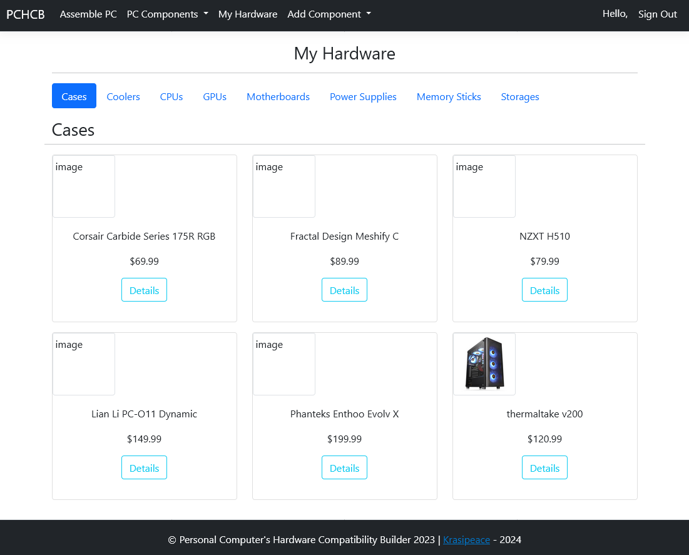689x555 pixels.
Task: Click Sign Out in the navbar
Action: [657, 14]
